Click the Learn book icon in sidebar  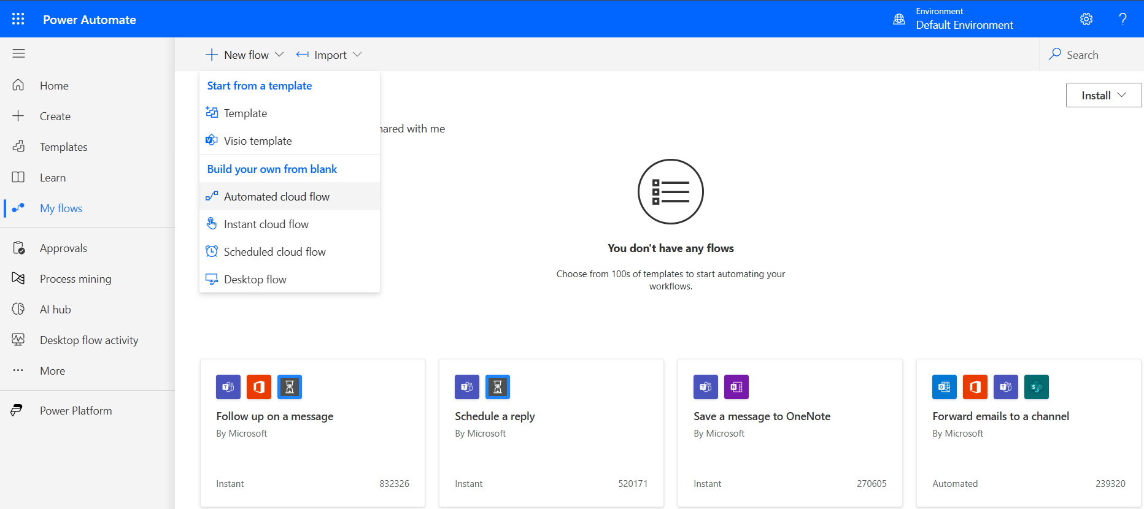coord(18,177)
